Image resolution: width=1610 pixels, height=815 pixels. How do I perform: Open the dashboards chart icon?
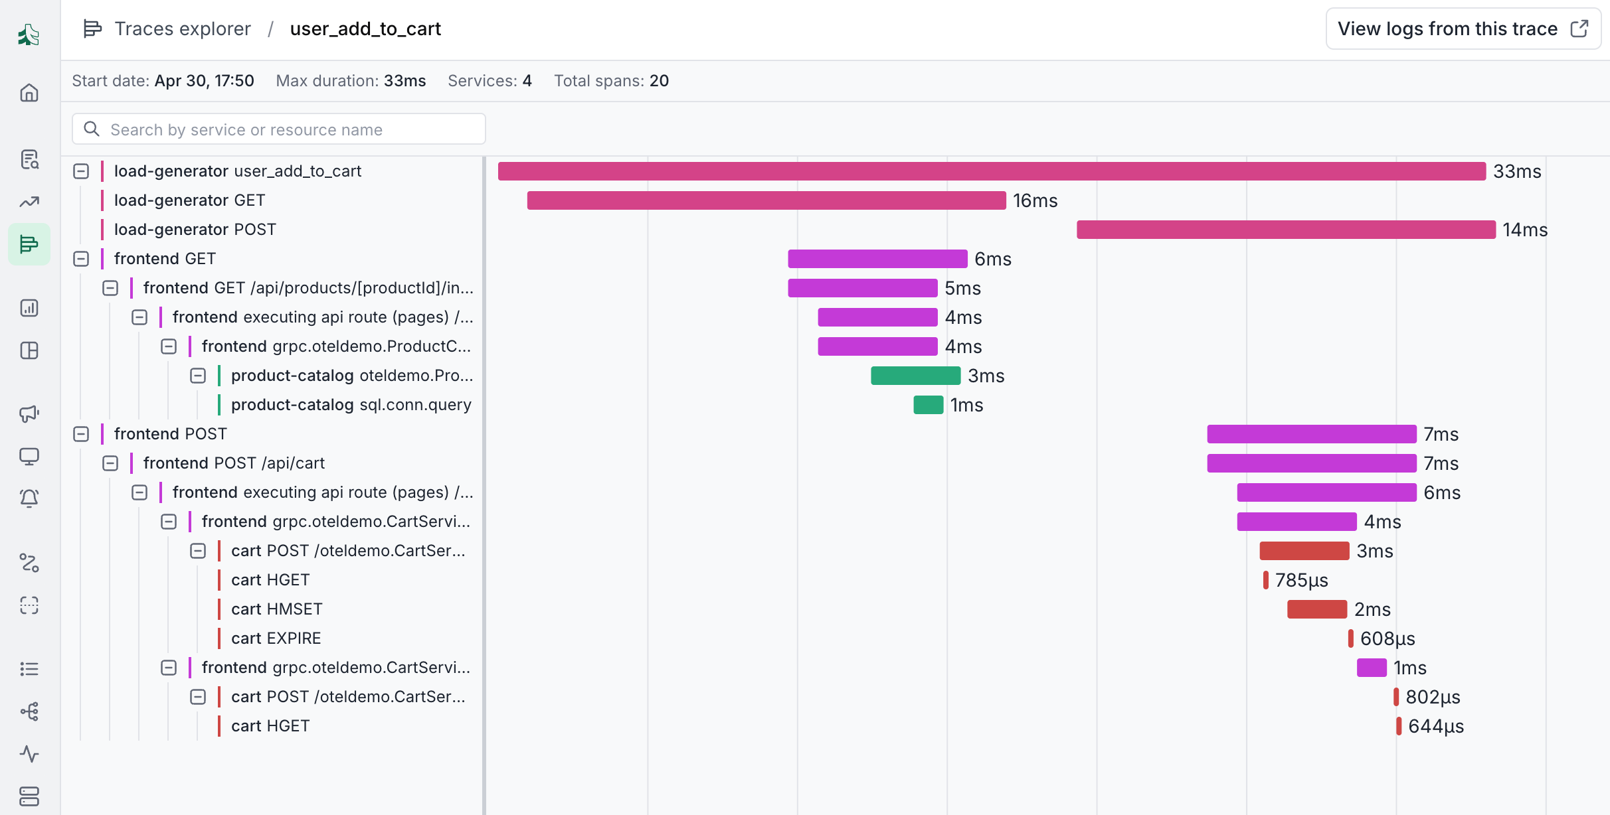tap(29, 308)
